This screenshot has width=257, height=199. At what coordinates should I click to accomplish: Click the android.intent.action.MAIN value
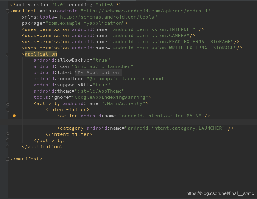pyautogui.click(x=160, y=116)
